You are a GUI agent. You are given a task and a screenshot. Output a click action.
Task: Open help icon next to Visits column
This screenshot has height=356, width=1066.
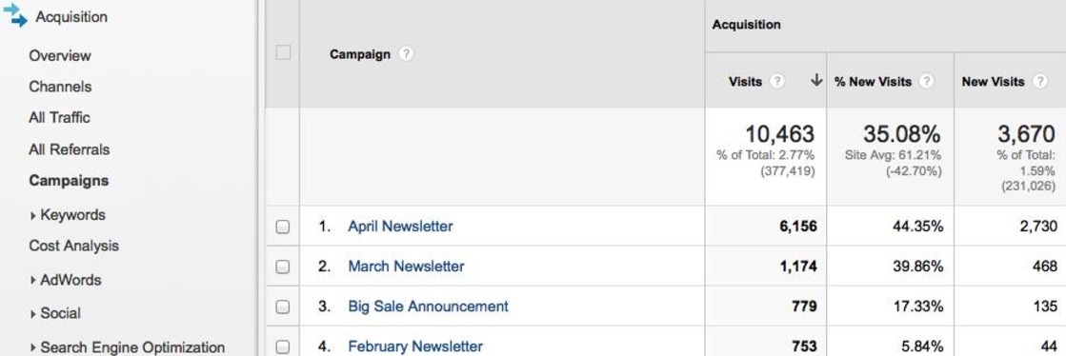(777, 82)
